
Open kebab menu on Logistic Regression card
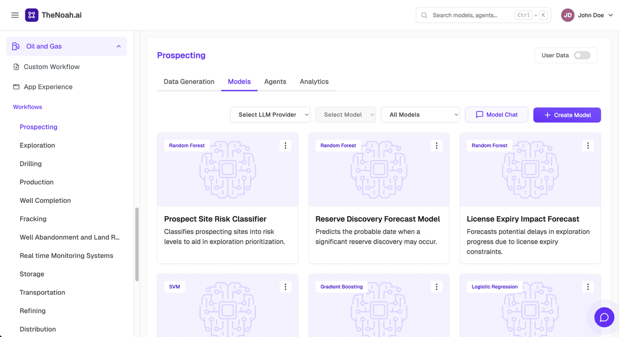(x=588, y=286)
